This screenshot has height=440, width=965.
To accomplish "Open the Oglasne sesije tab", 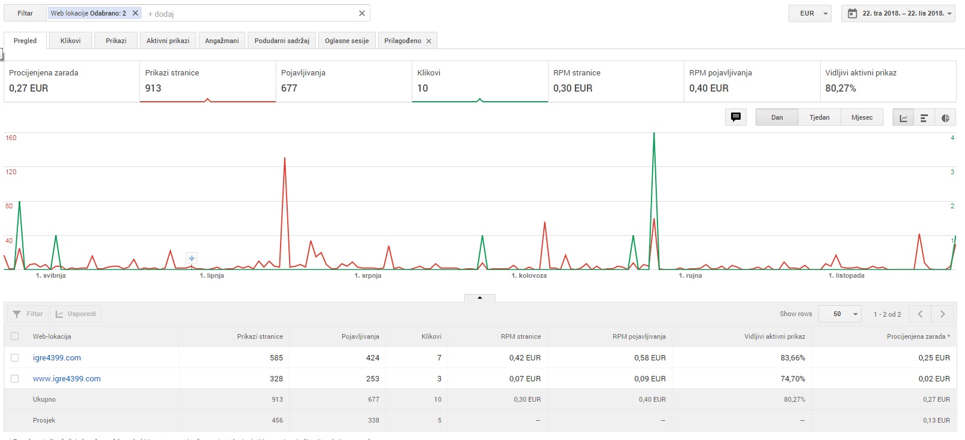I will pos(347,41).
